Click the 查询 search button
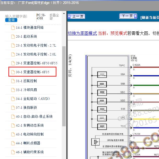The height and width of the screenshot is (159, 159). 11,20
